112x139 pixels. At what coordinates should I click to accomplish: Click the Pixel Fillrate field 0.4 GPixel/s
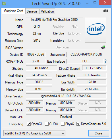[39, 75]
